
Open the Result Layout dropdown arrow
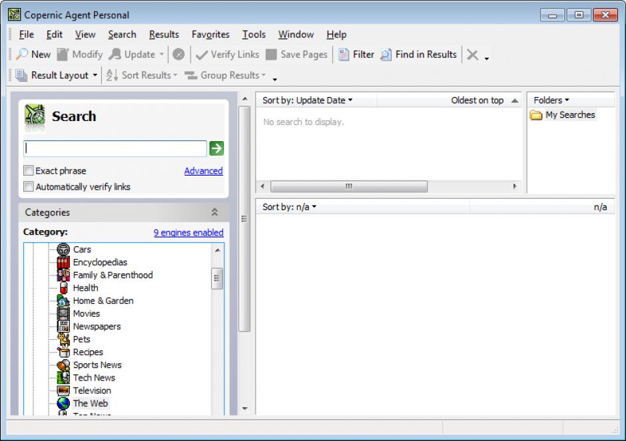pyautogui.click(x=95, y=75)
